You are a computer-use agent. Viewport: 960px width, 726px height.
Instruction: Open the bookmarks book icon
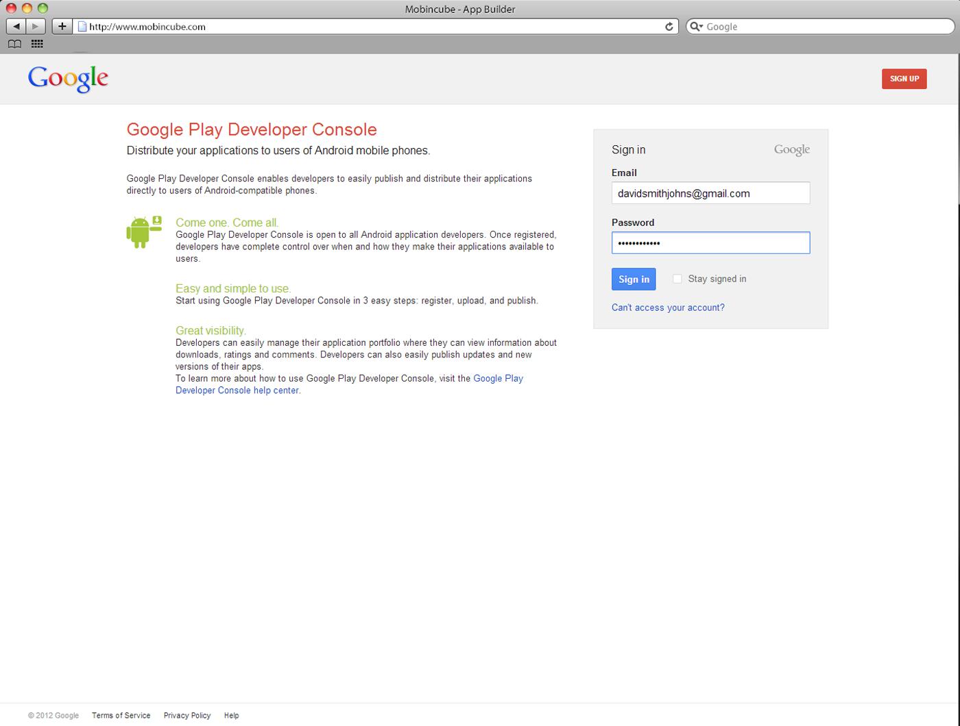pos(14,44)
